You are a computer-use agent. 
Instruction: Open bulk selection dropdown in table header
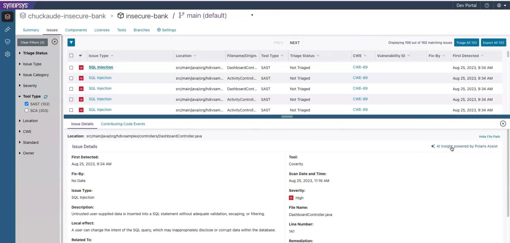point(80,56)
